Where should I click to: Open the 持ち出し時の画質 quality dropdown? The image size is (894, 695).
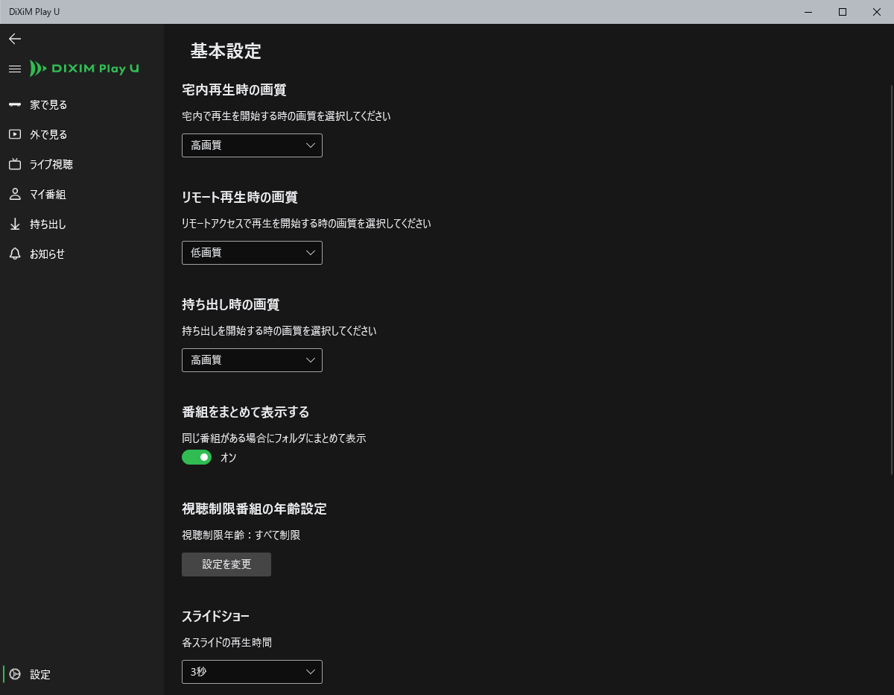252,360
